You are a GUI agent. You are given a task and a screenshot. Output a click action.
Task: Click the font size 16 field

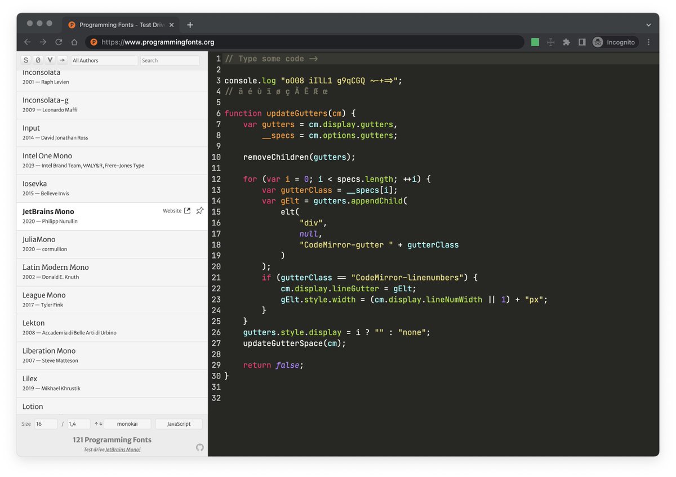[x=46, y=424]
